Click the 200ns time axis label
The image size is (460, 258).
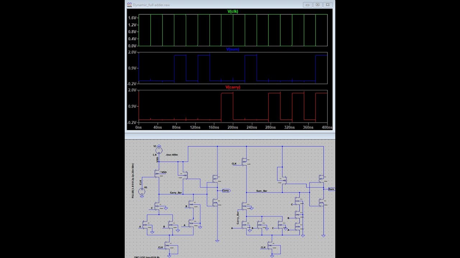[233, 128]
